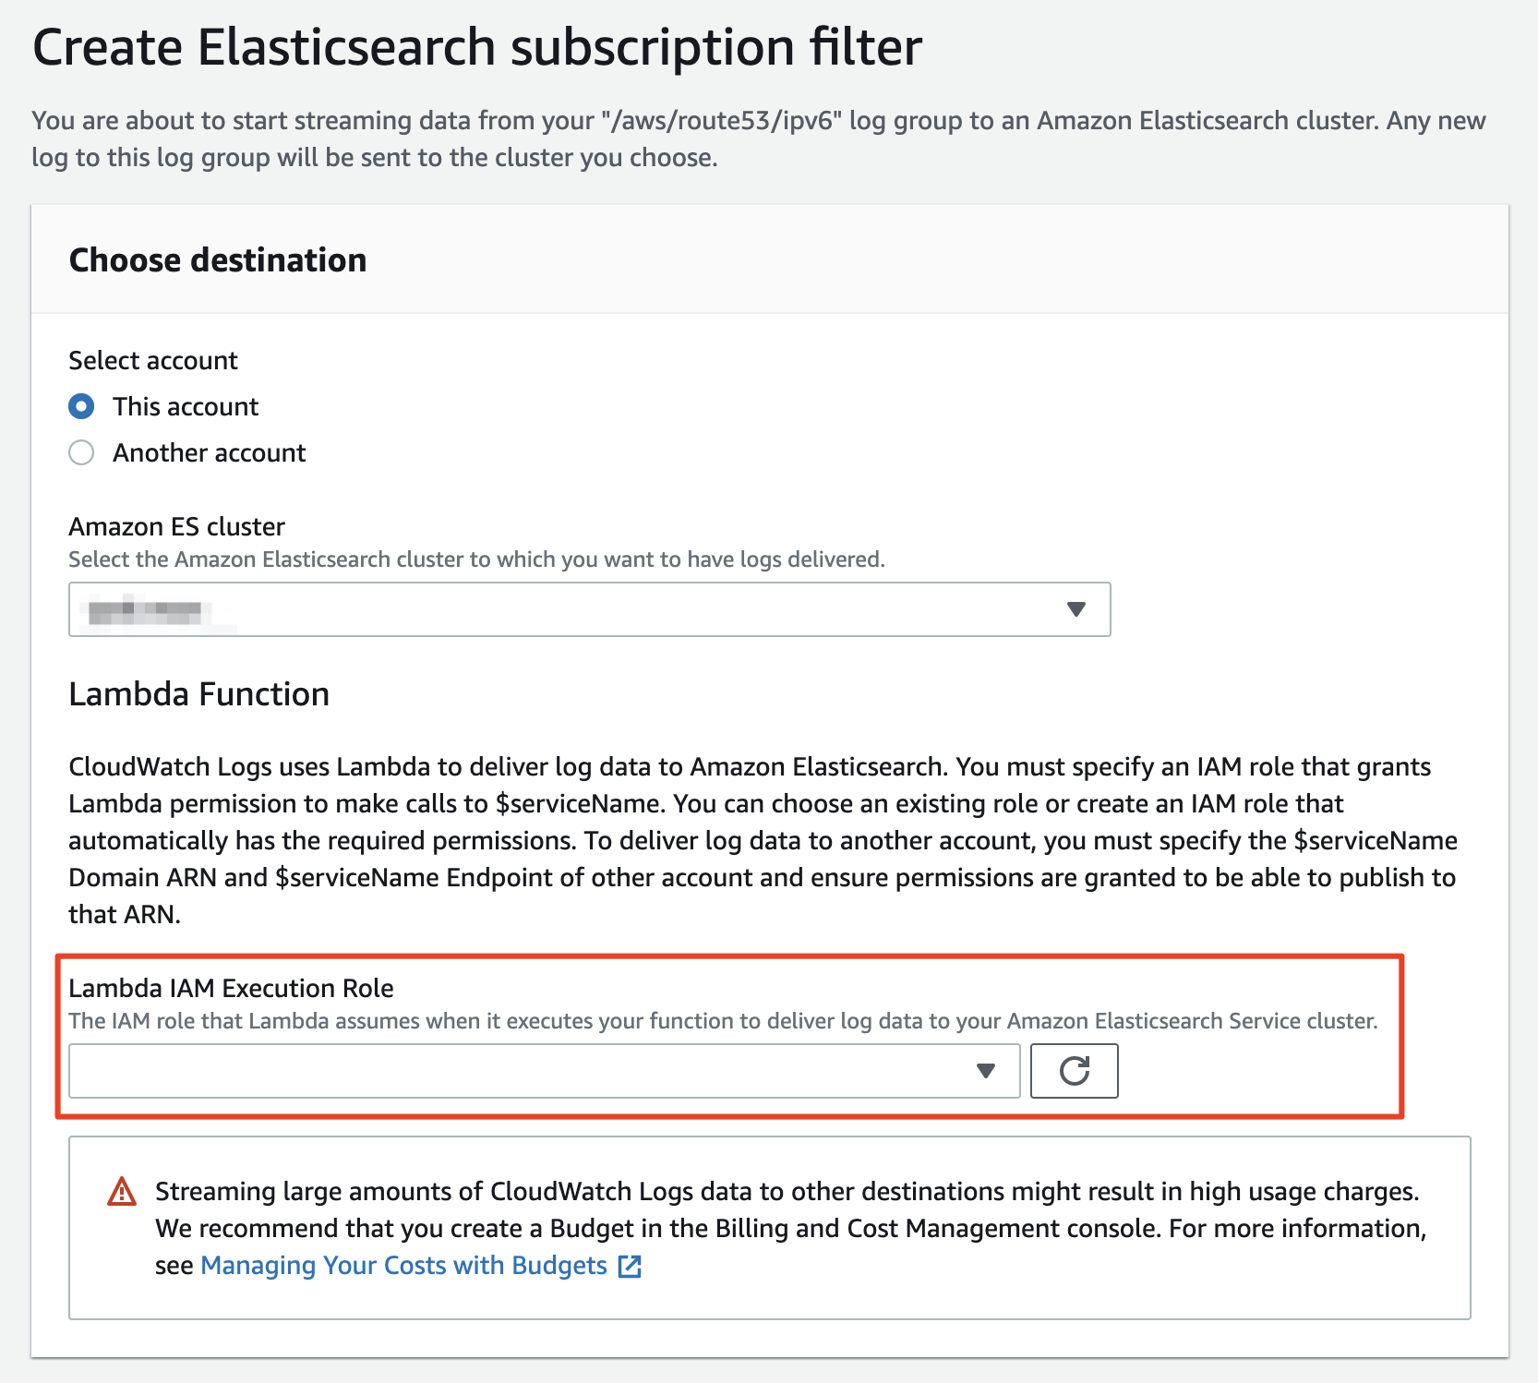This screenshot has height=1383, width=1538.
Task: Choose the "This account" text label
Action: pyautogui.click(x=186, y=407)
